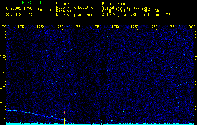Select the location Shibukawa, Gunma, Japan
The width and height of the screenshot is (197, 125).
(x=127, y=7)
